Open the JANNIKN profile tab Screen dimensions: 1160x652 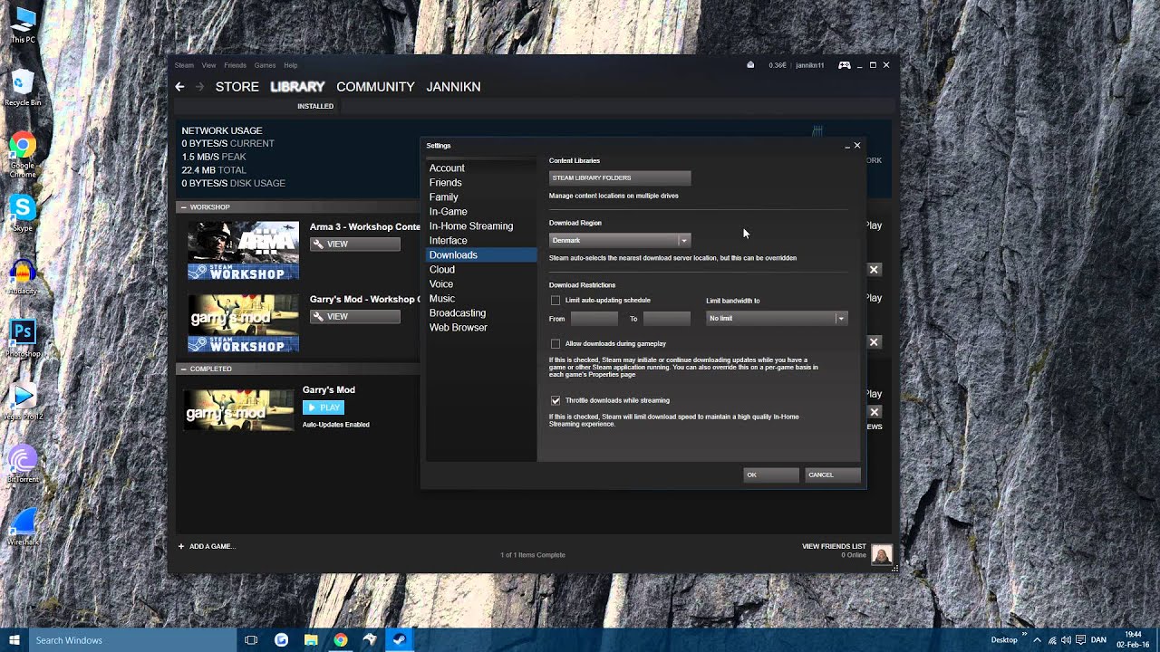click(453, 87)
